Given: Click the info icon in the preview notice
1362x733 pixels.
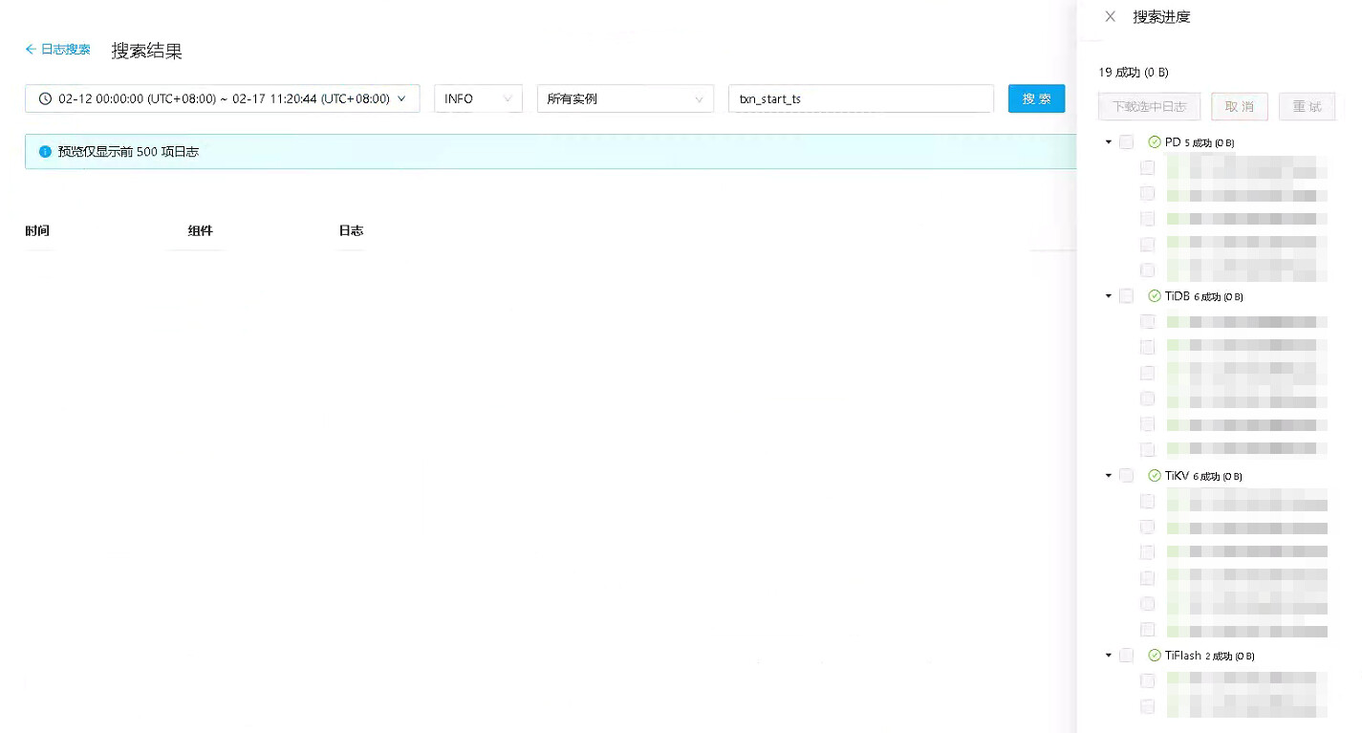Looking at the screenshot, I should tap(45, 152).
